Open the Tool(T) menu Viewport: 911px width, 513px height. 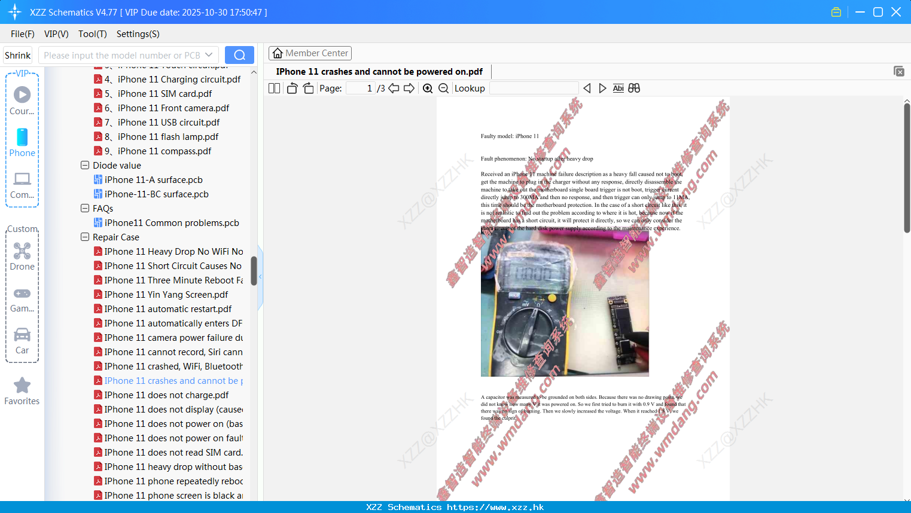click(x=93, y=34)
